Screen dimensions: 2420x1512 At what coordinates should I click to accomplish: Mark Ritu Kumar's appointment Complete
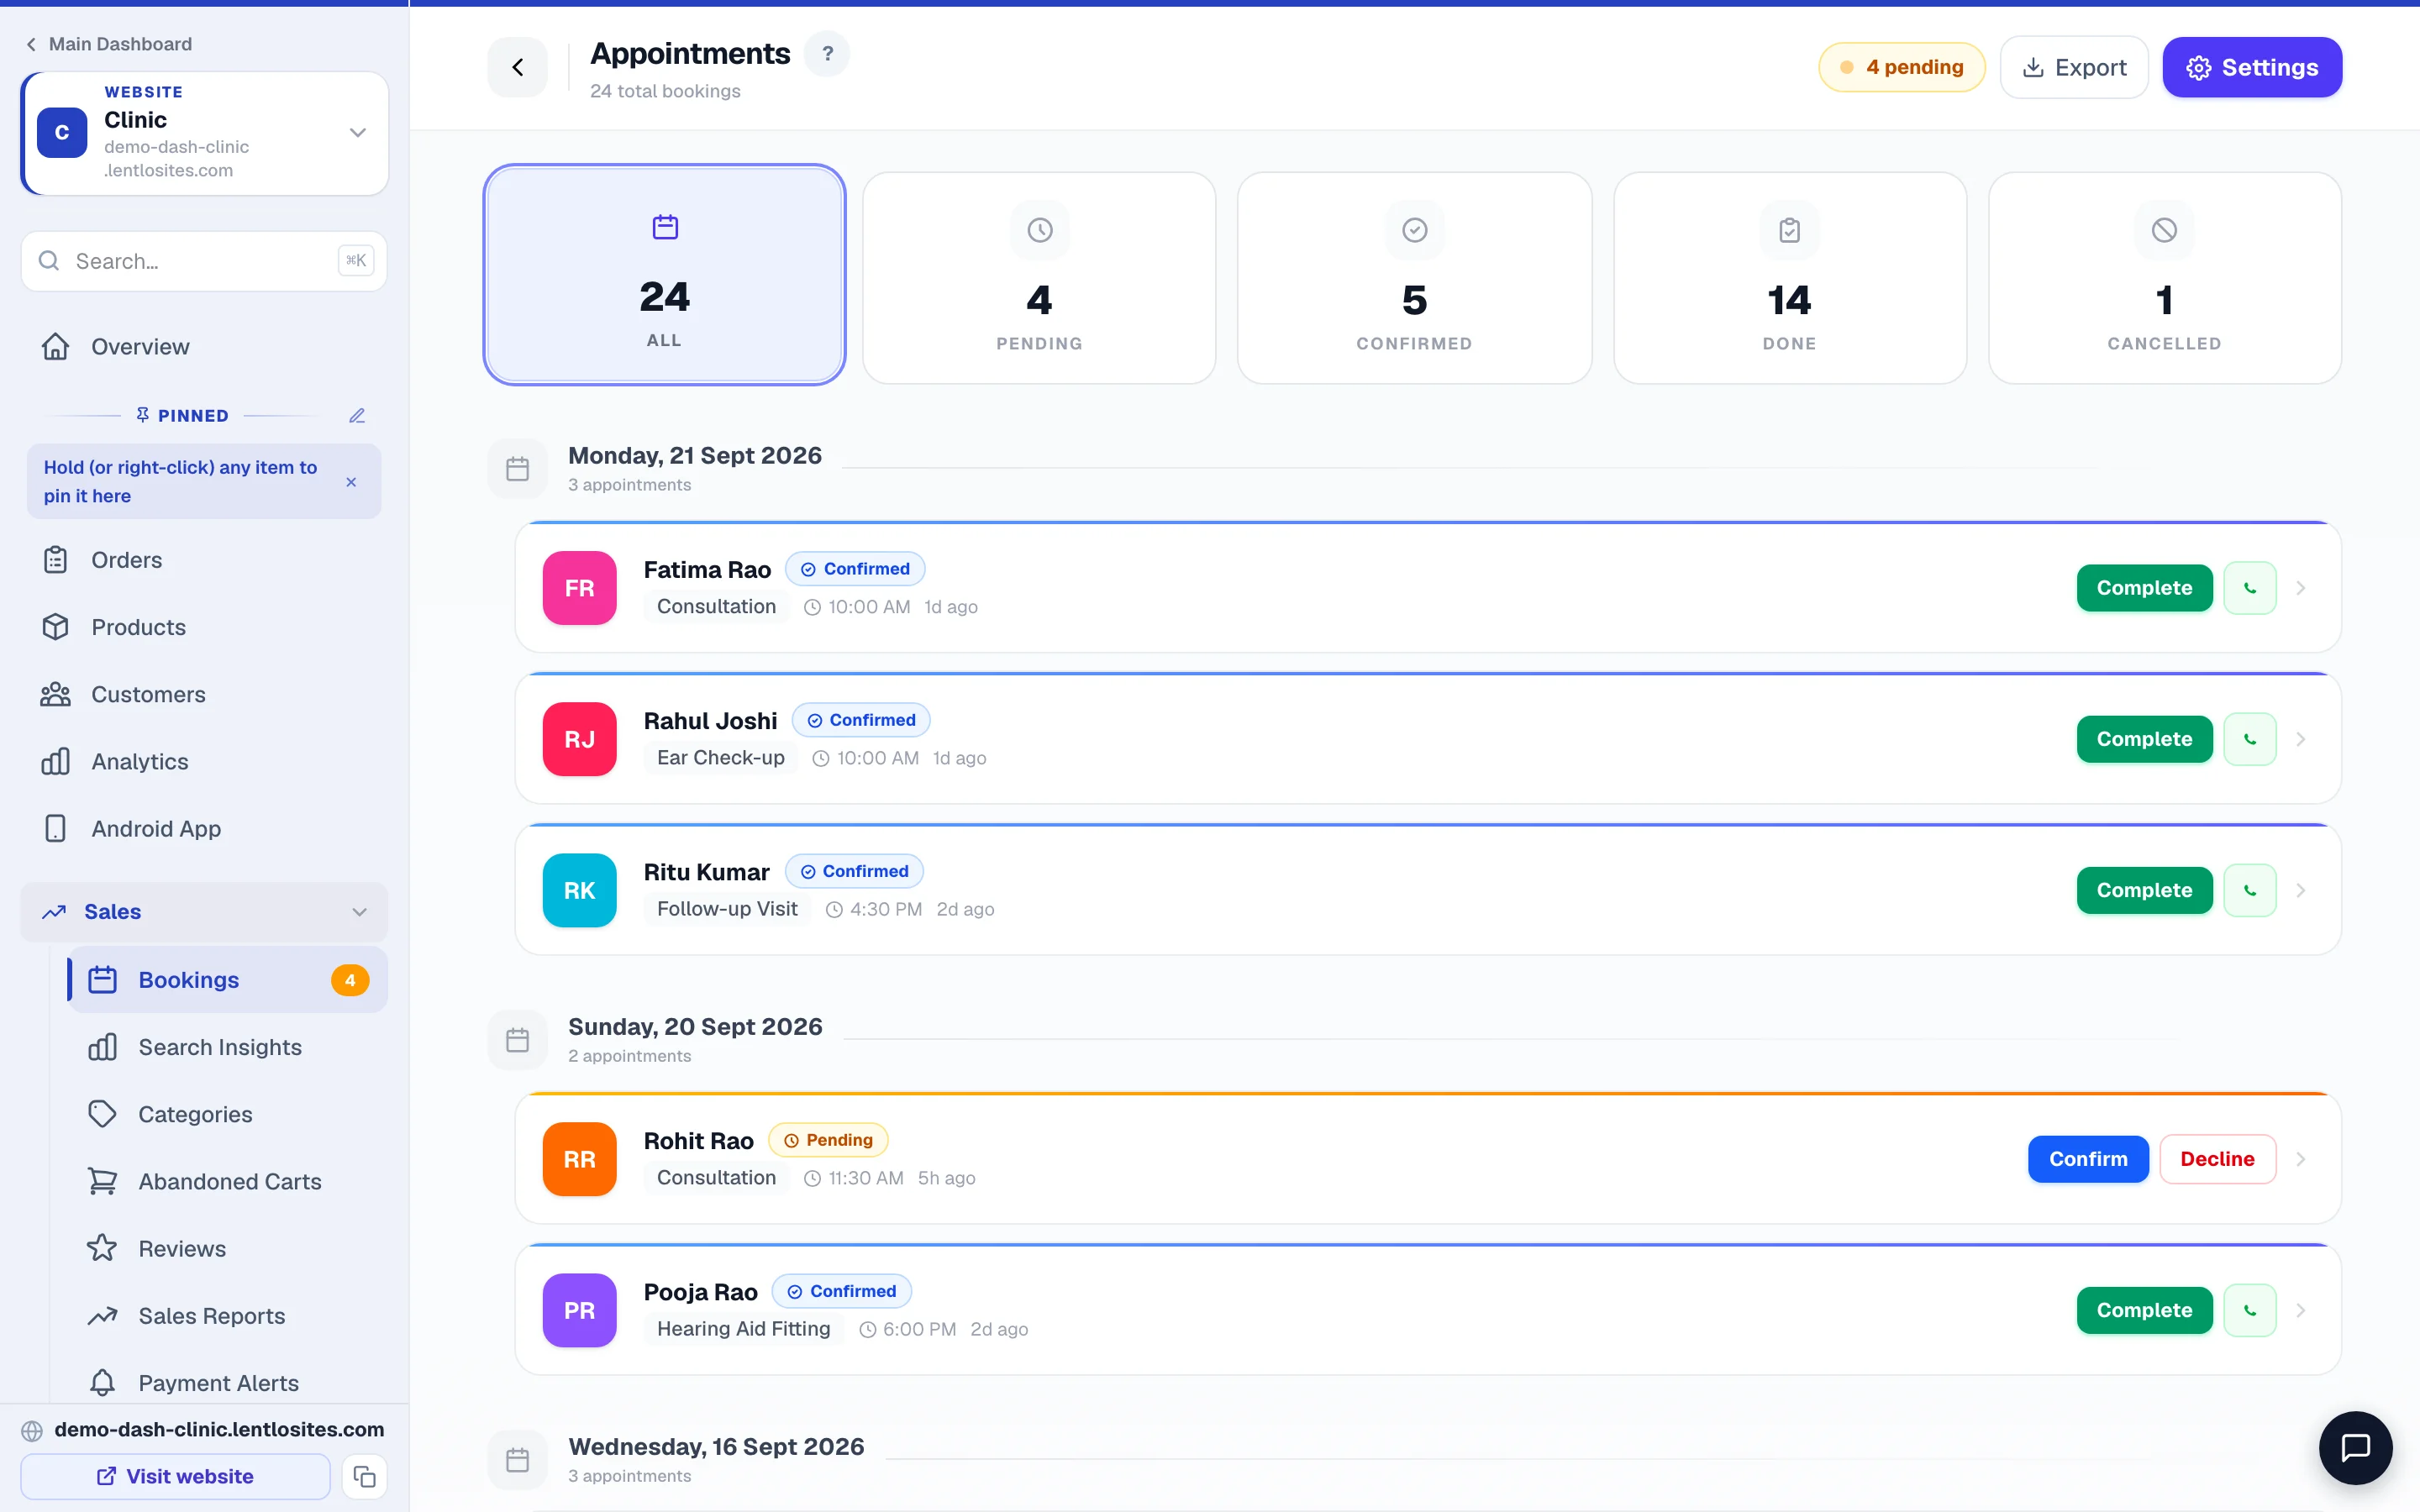pos(2144,890)
